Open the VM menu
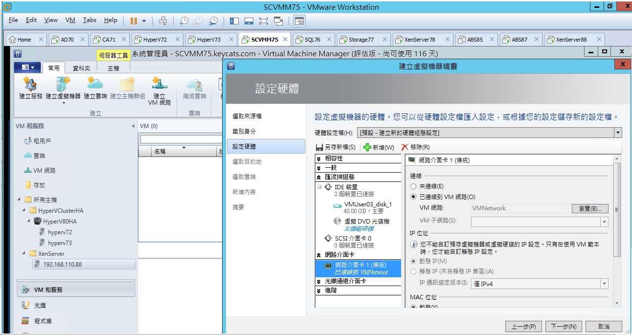The image size is (632, 335). point(70,20)
